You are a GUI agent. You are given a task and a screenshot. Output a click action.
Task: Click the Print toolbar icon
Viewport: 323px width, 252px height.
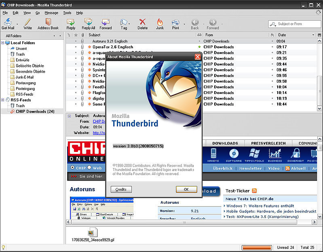coord(175,22)
